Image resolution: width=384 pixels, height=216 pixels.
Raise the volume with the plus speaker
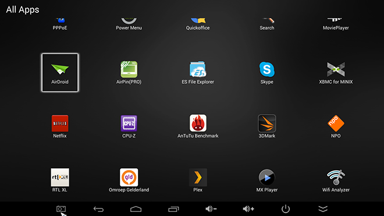pos(248,209)
